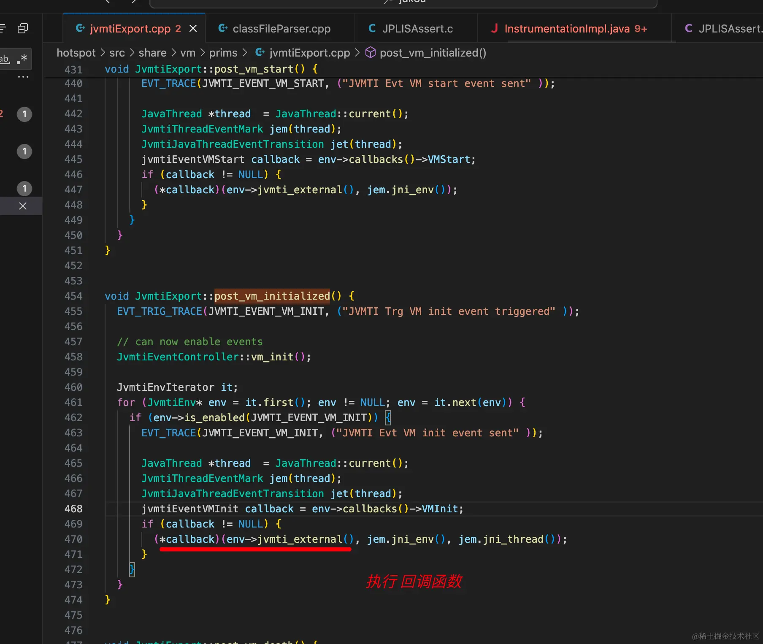This screenshot has height=644, width=763.
Task: Open the post_vm_initialized() breadcrumb symbol list
Action: (426, 53)
